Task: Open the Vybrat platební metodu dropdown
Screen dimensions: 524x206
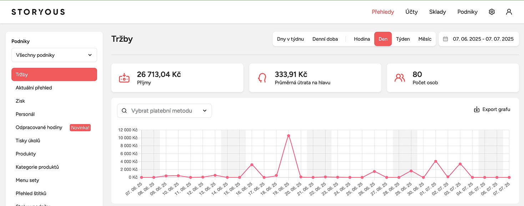Action: [165, 111]
